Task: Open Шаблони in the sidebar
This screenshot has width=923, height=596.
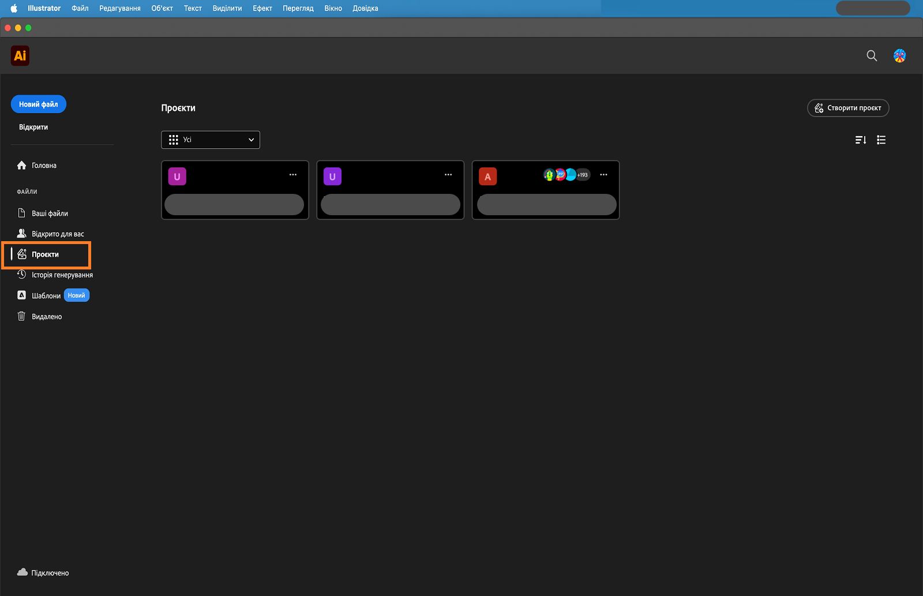Action: click(46, 295)
